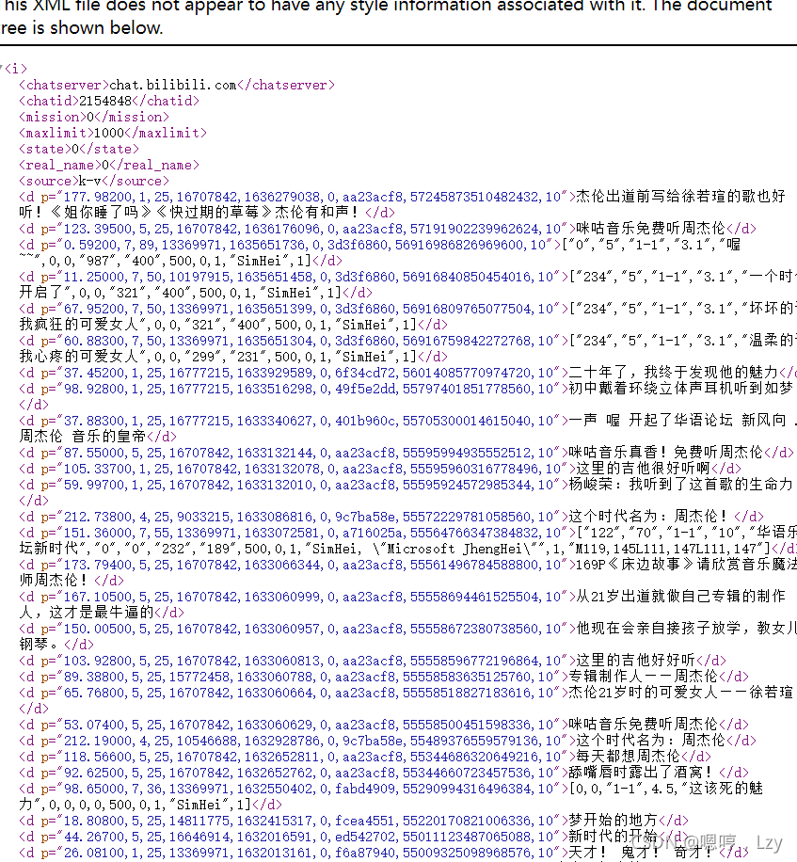Click the d element starting 98.65000
The image size is (797, 862).
[x=391, y=796]
